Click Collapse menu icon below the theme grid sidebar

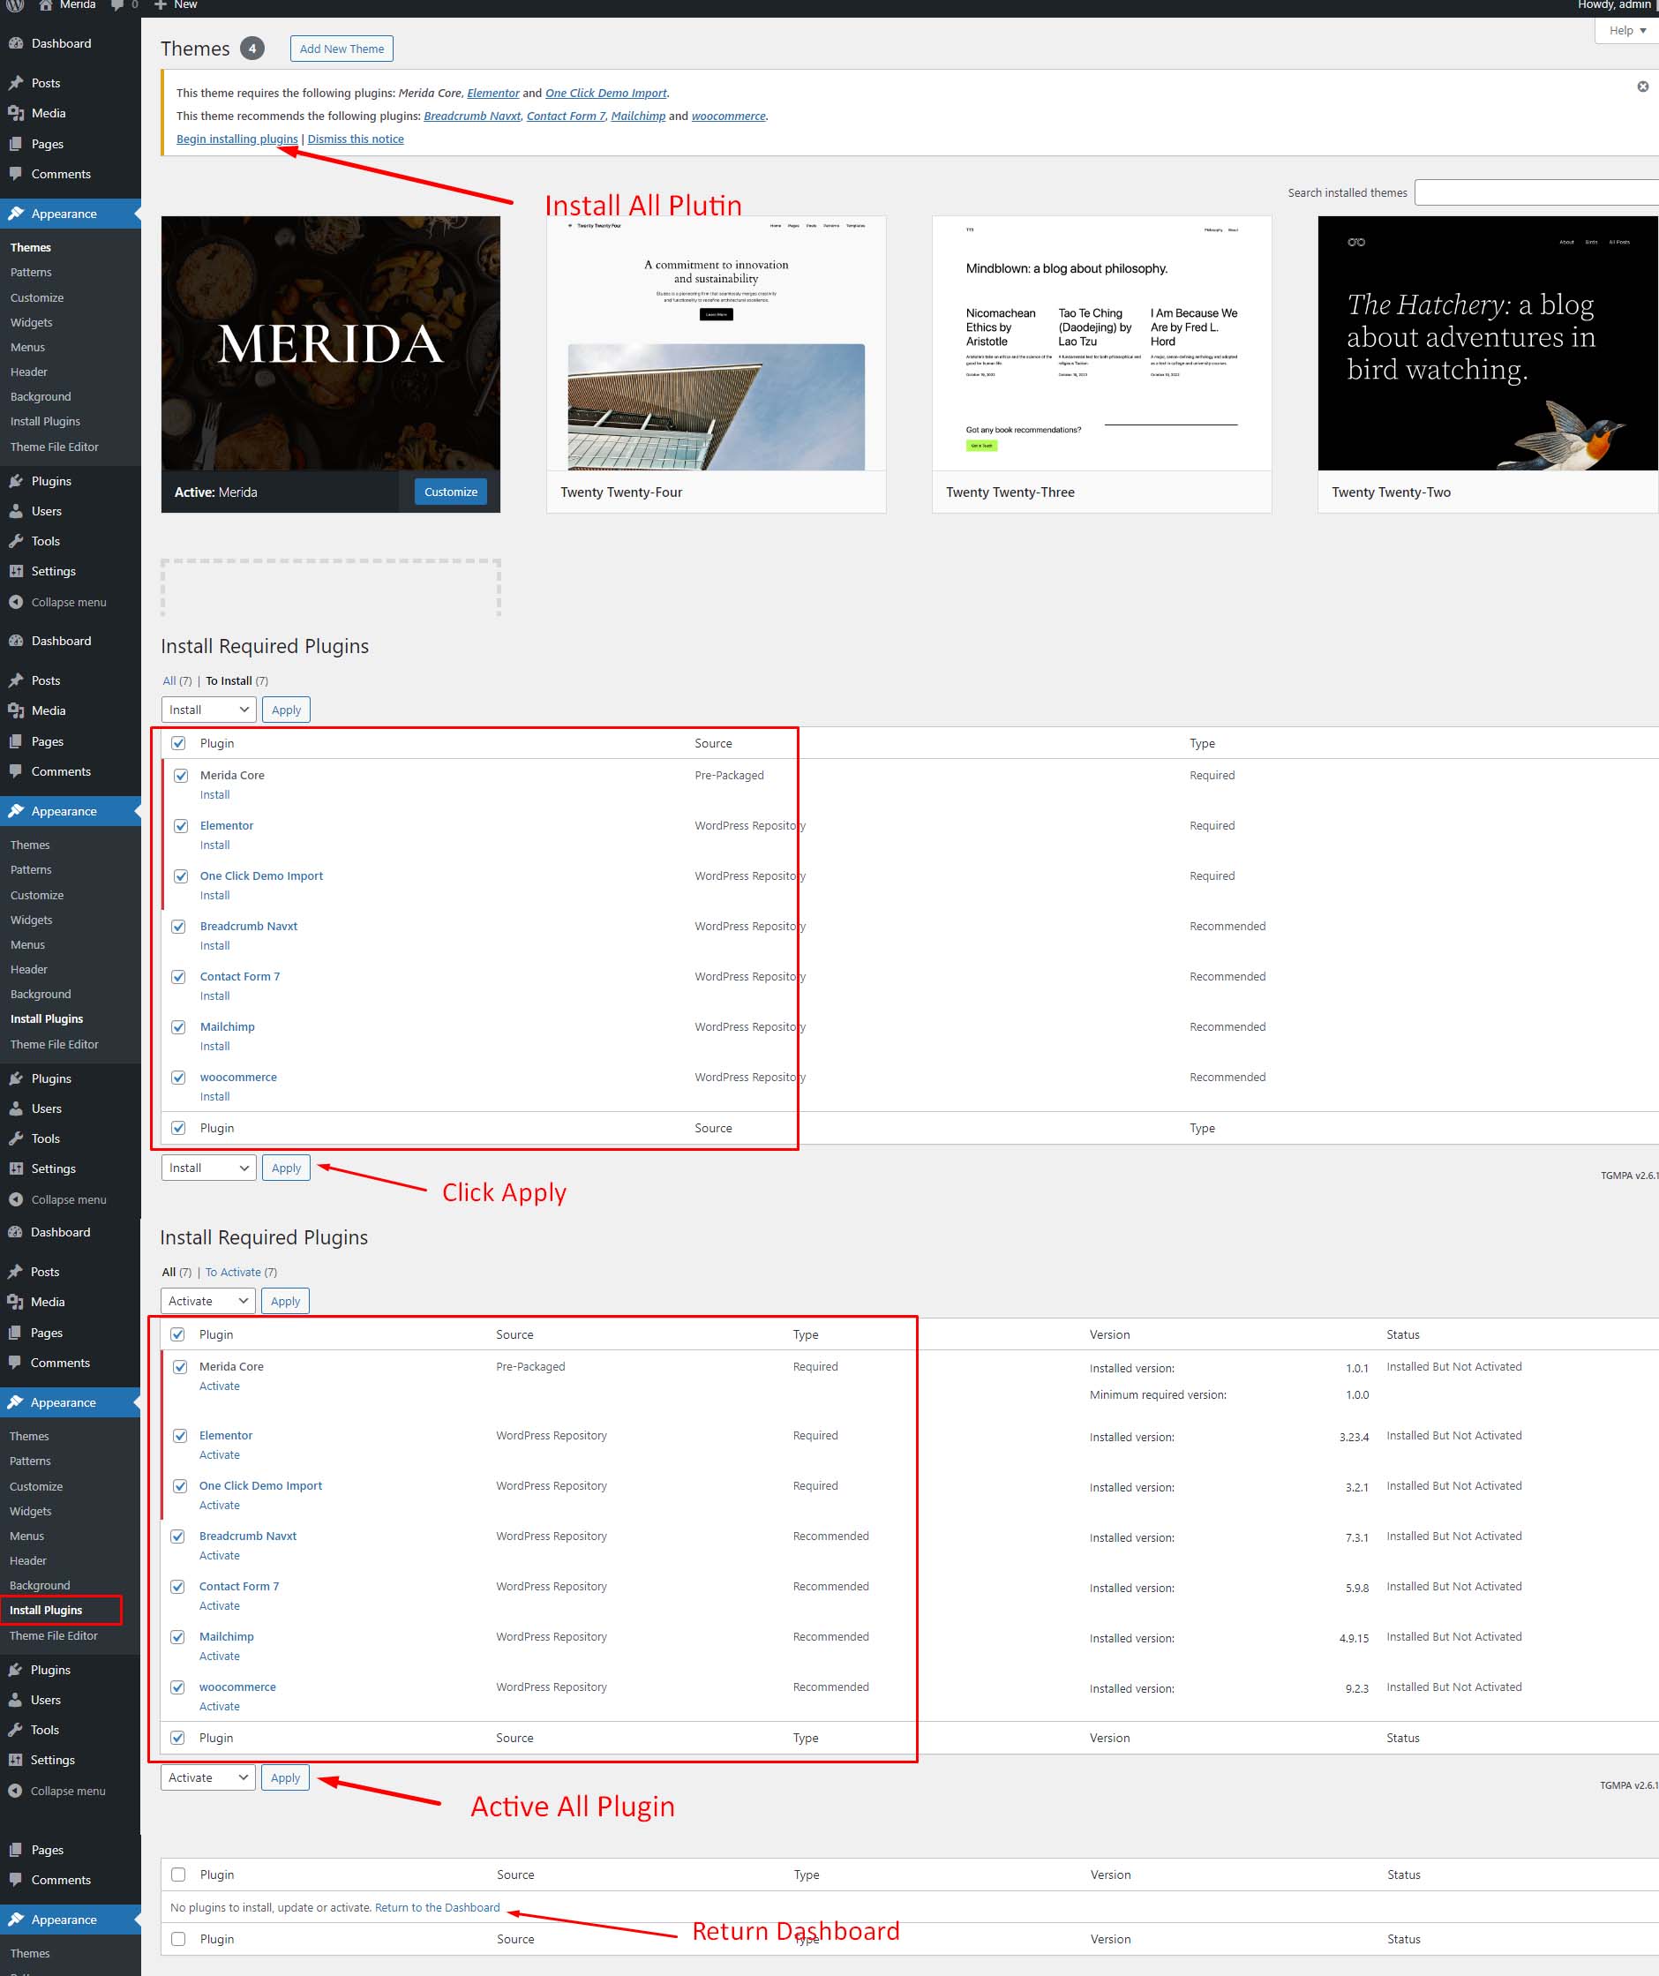coord(16,602)
